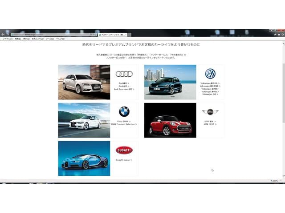The height and width of the screenshot is (213, 285).
Task: Open the third Volkswagen dealer link
Action: 210,89
